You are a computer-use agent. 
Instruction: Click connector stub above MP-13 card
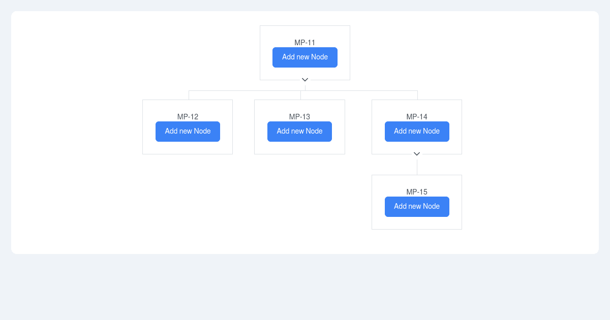point(300,95)
